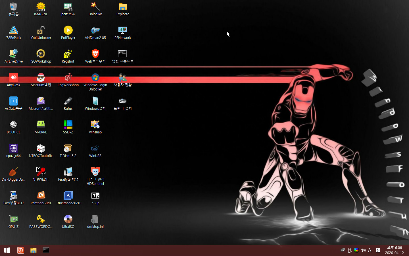Click the IME pad tray icon
Screen dimensions: 409x256
[378, 250]
